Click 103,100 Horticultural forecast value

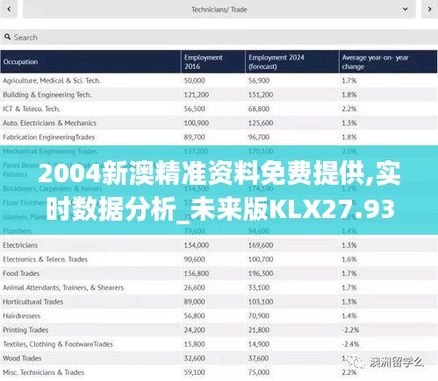(261, 301)
